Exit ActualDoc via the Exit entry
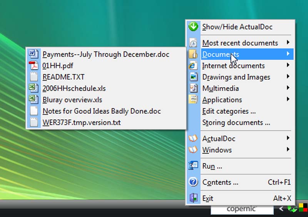Screen dimensions: 308x217 208,198
